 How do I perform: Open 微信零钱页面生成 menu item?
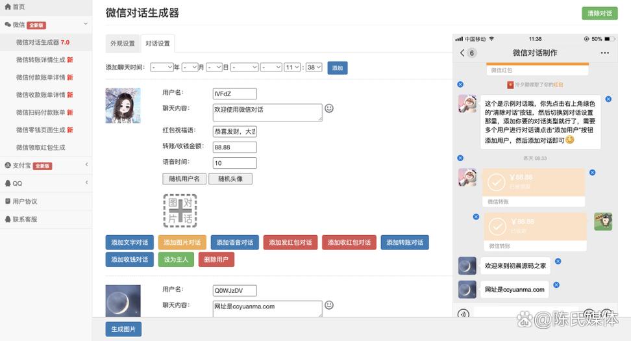(44, 130)
